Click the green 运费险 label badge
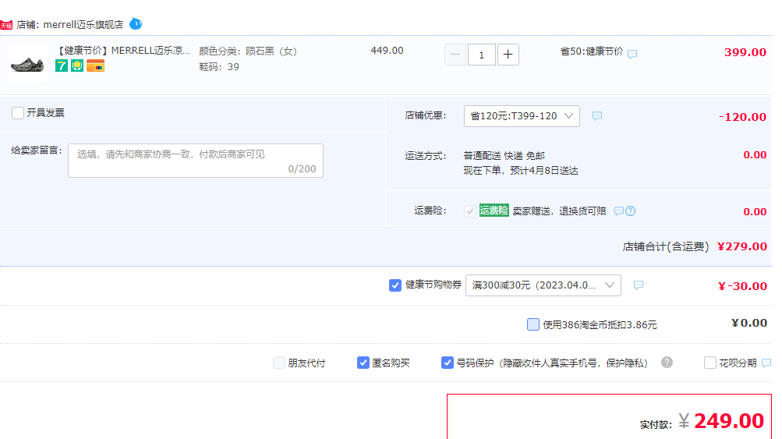 pyautogui.click(x=494, y=211)
